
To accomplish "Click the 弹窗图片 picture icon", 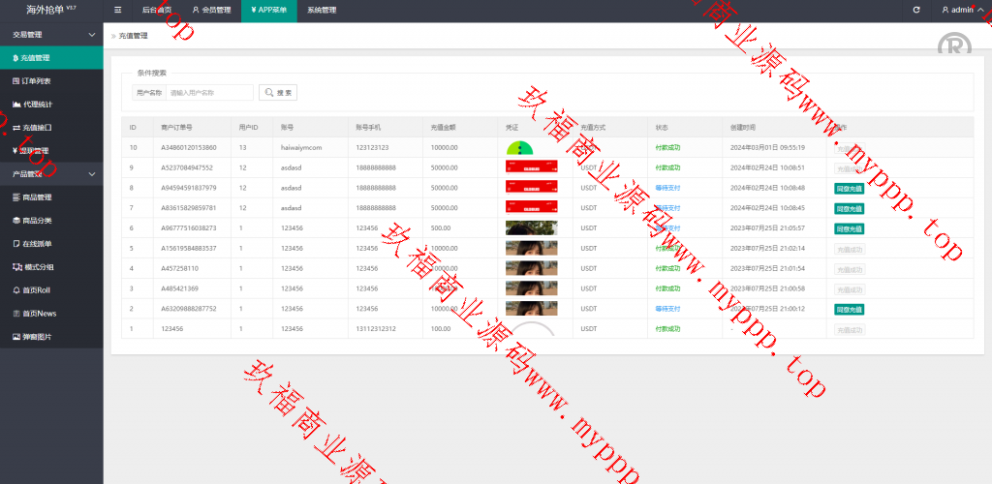I will pyautogui.click(x=15, y=337).
